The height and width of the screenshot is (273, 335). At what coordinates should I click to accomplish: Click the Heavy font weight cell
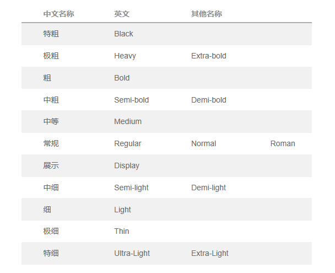pyautogui.click(x=125, y=56)
